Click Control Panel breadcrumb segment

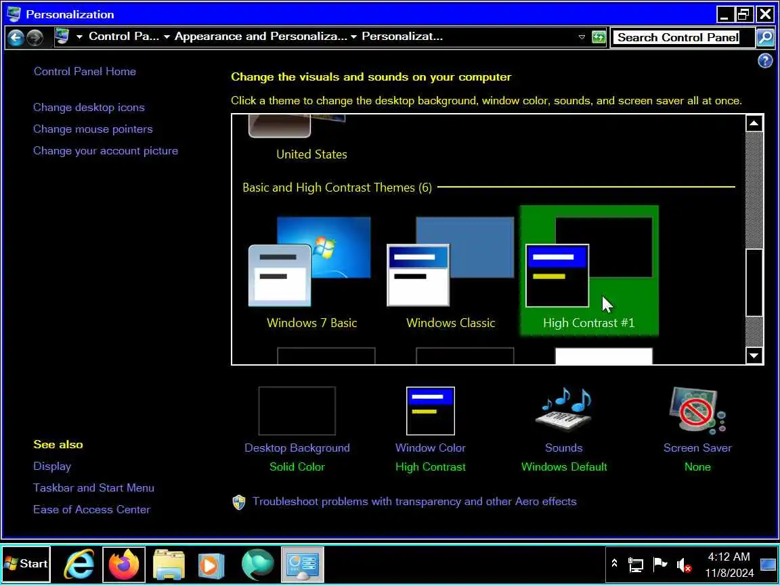124,37
